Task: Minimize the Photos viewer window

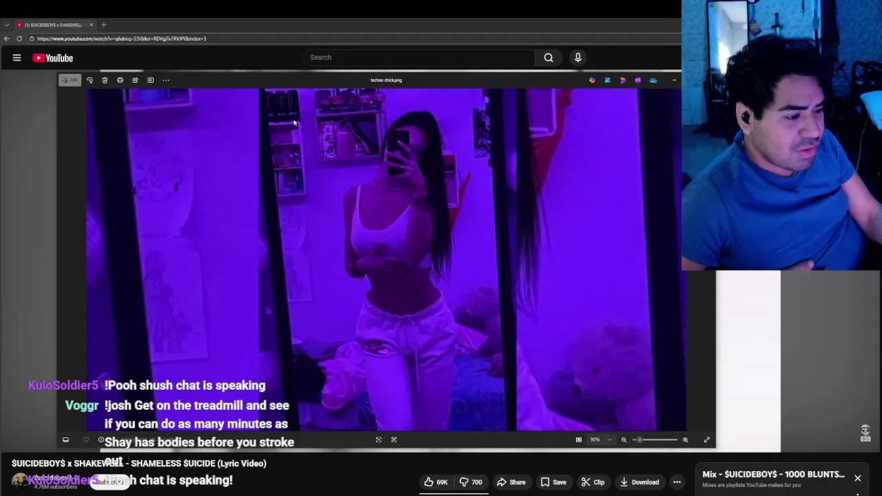Action: point(674,81)
